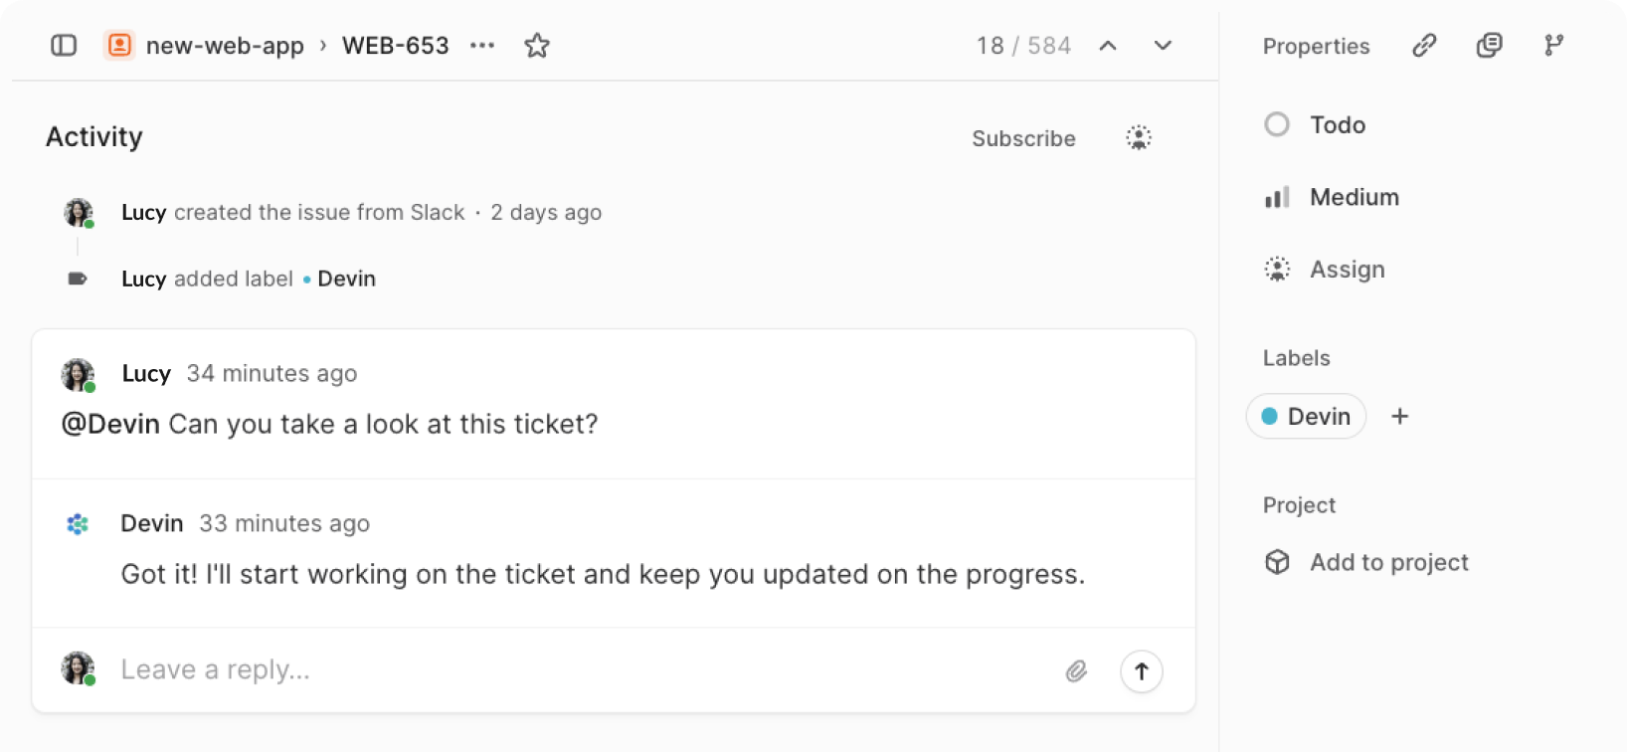Go to next issue with down chevron
The image size is (1627, 752).
pyautogui.click(x=1163, y=46)
